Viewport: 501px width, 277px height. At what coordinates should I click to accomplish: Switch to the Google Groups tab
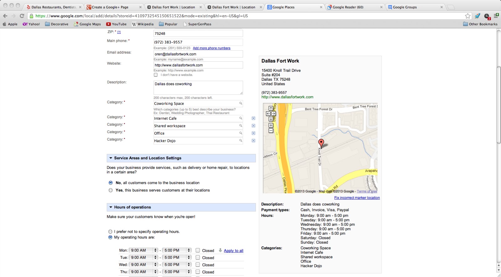tap(414, 7)
